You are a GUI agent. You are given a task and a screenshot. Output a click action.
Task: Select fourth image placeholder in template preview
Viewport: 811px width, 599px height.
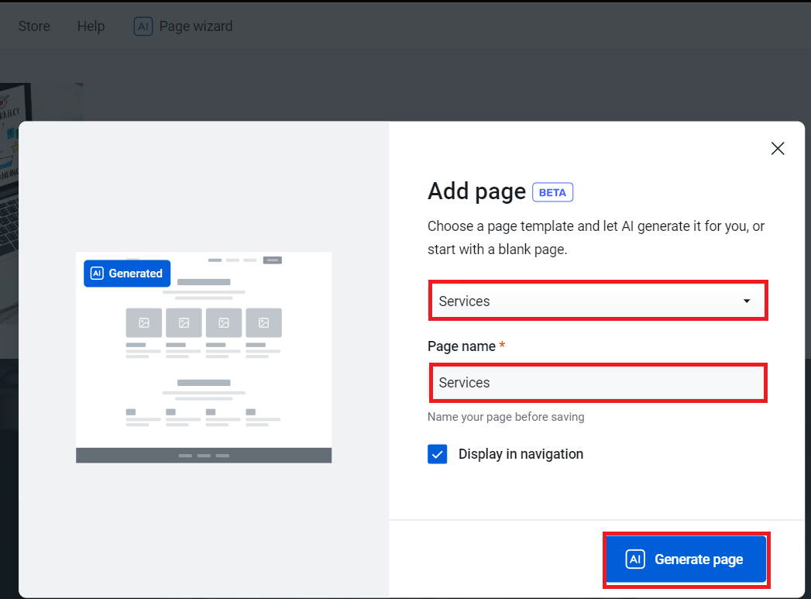point(263,322)
